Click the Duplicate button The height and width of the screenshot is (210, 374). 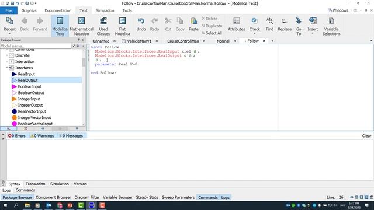212,26
